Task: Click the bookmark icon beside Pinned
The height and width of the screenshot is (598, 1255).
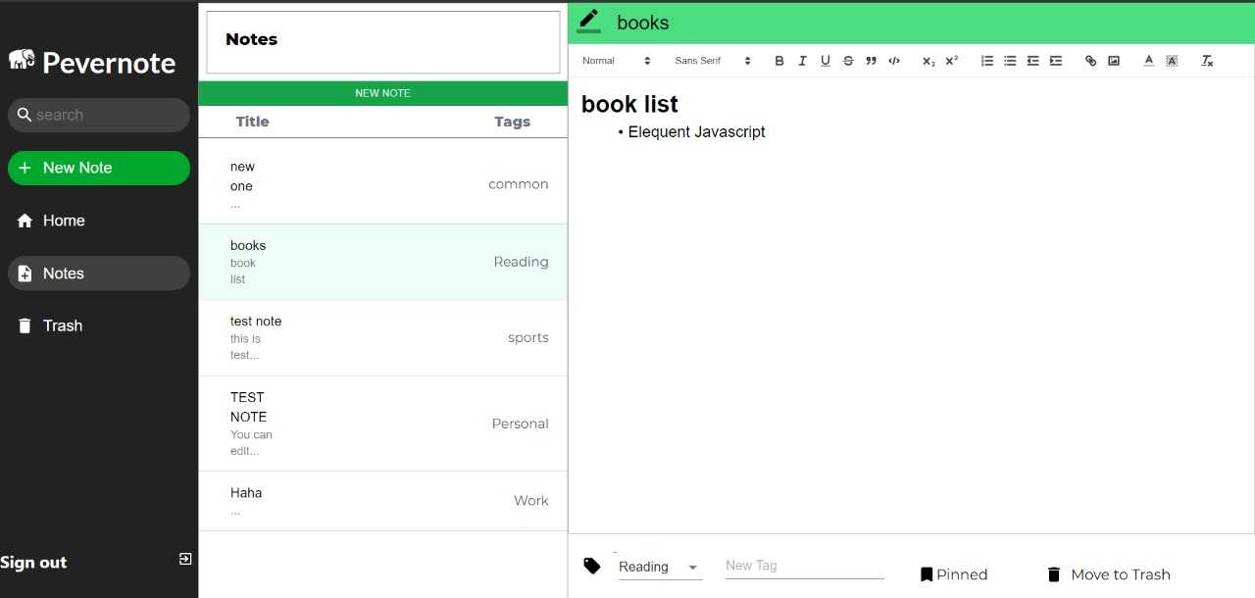Action: [927, 574]
